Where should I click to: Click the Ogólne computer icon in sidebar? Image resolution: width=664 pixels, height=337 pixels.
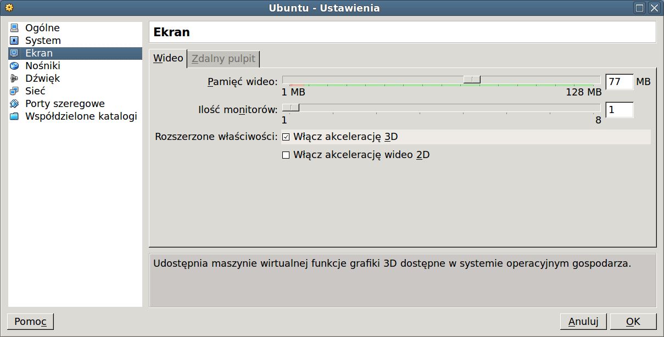[14, 28]
